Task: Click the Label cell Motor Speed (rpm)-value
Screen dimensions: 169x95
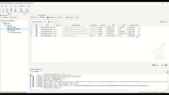Action: (x=47, y=27)
